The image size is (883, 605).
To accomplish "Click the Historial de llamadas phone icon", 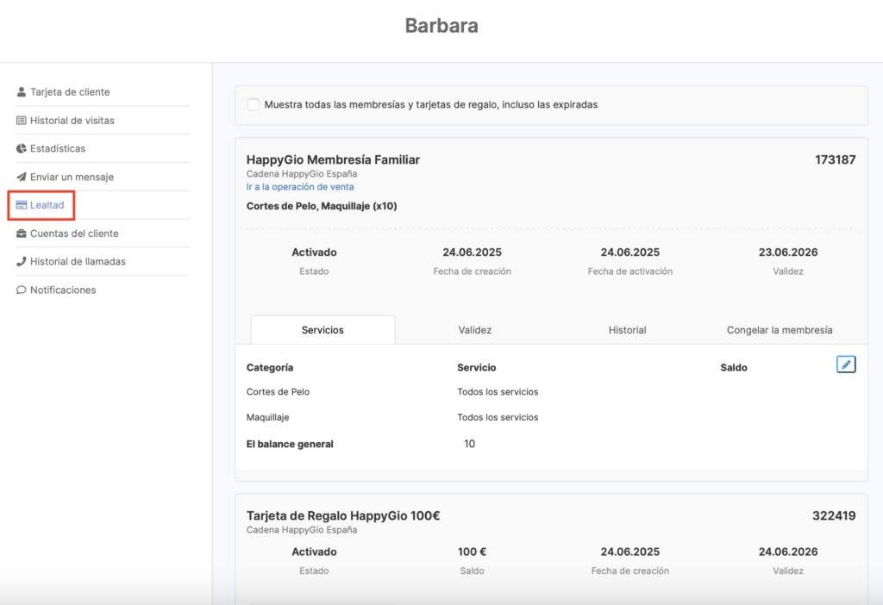I will click(22, 262).
